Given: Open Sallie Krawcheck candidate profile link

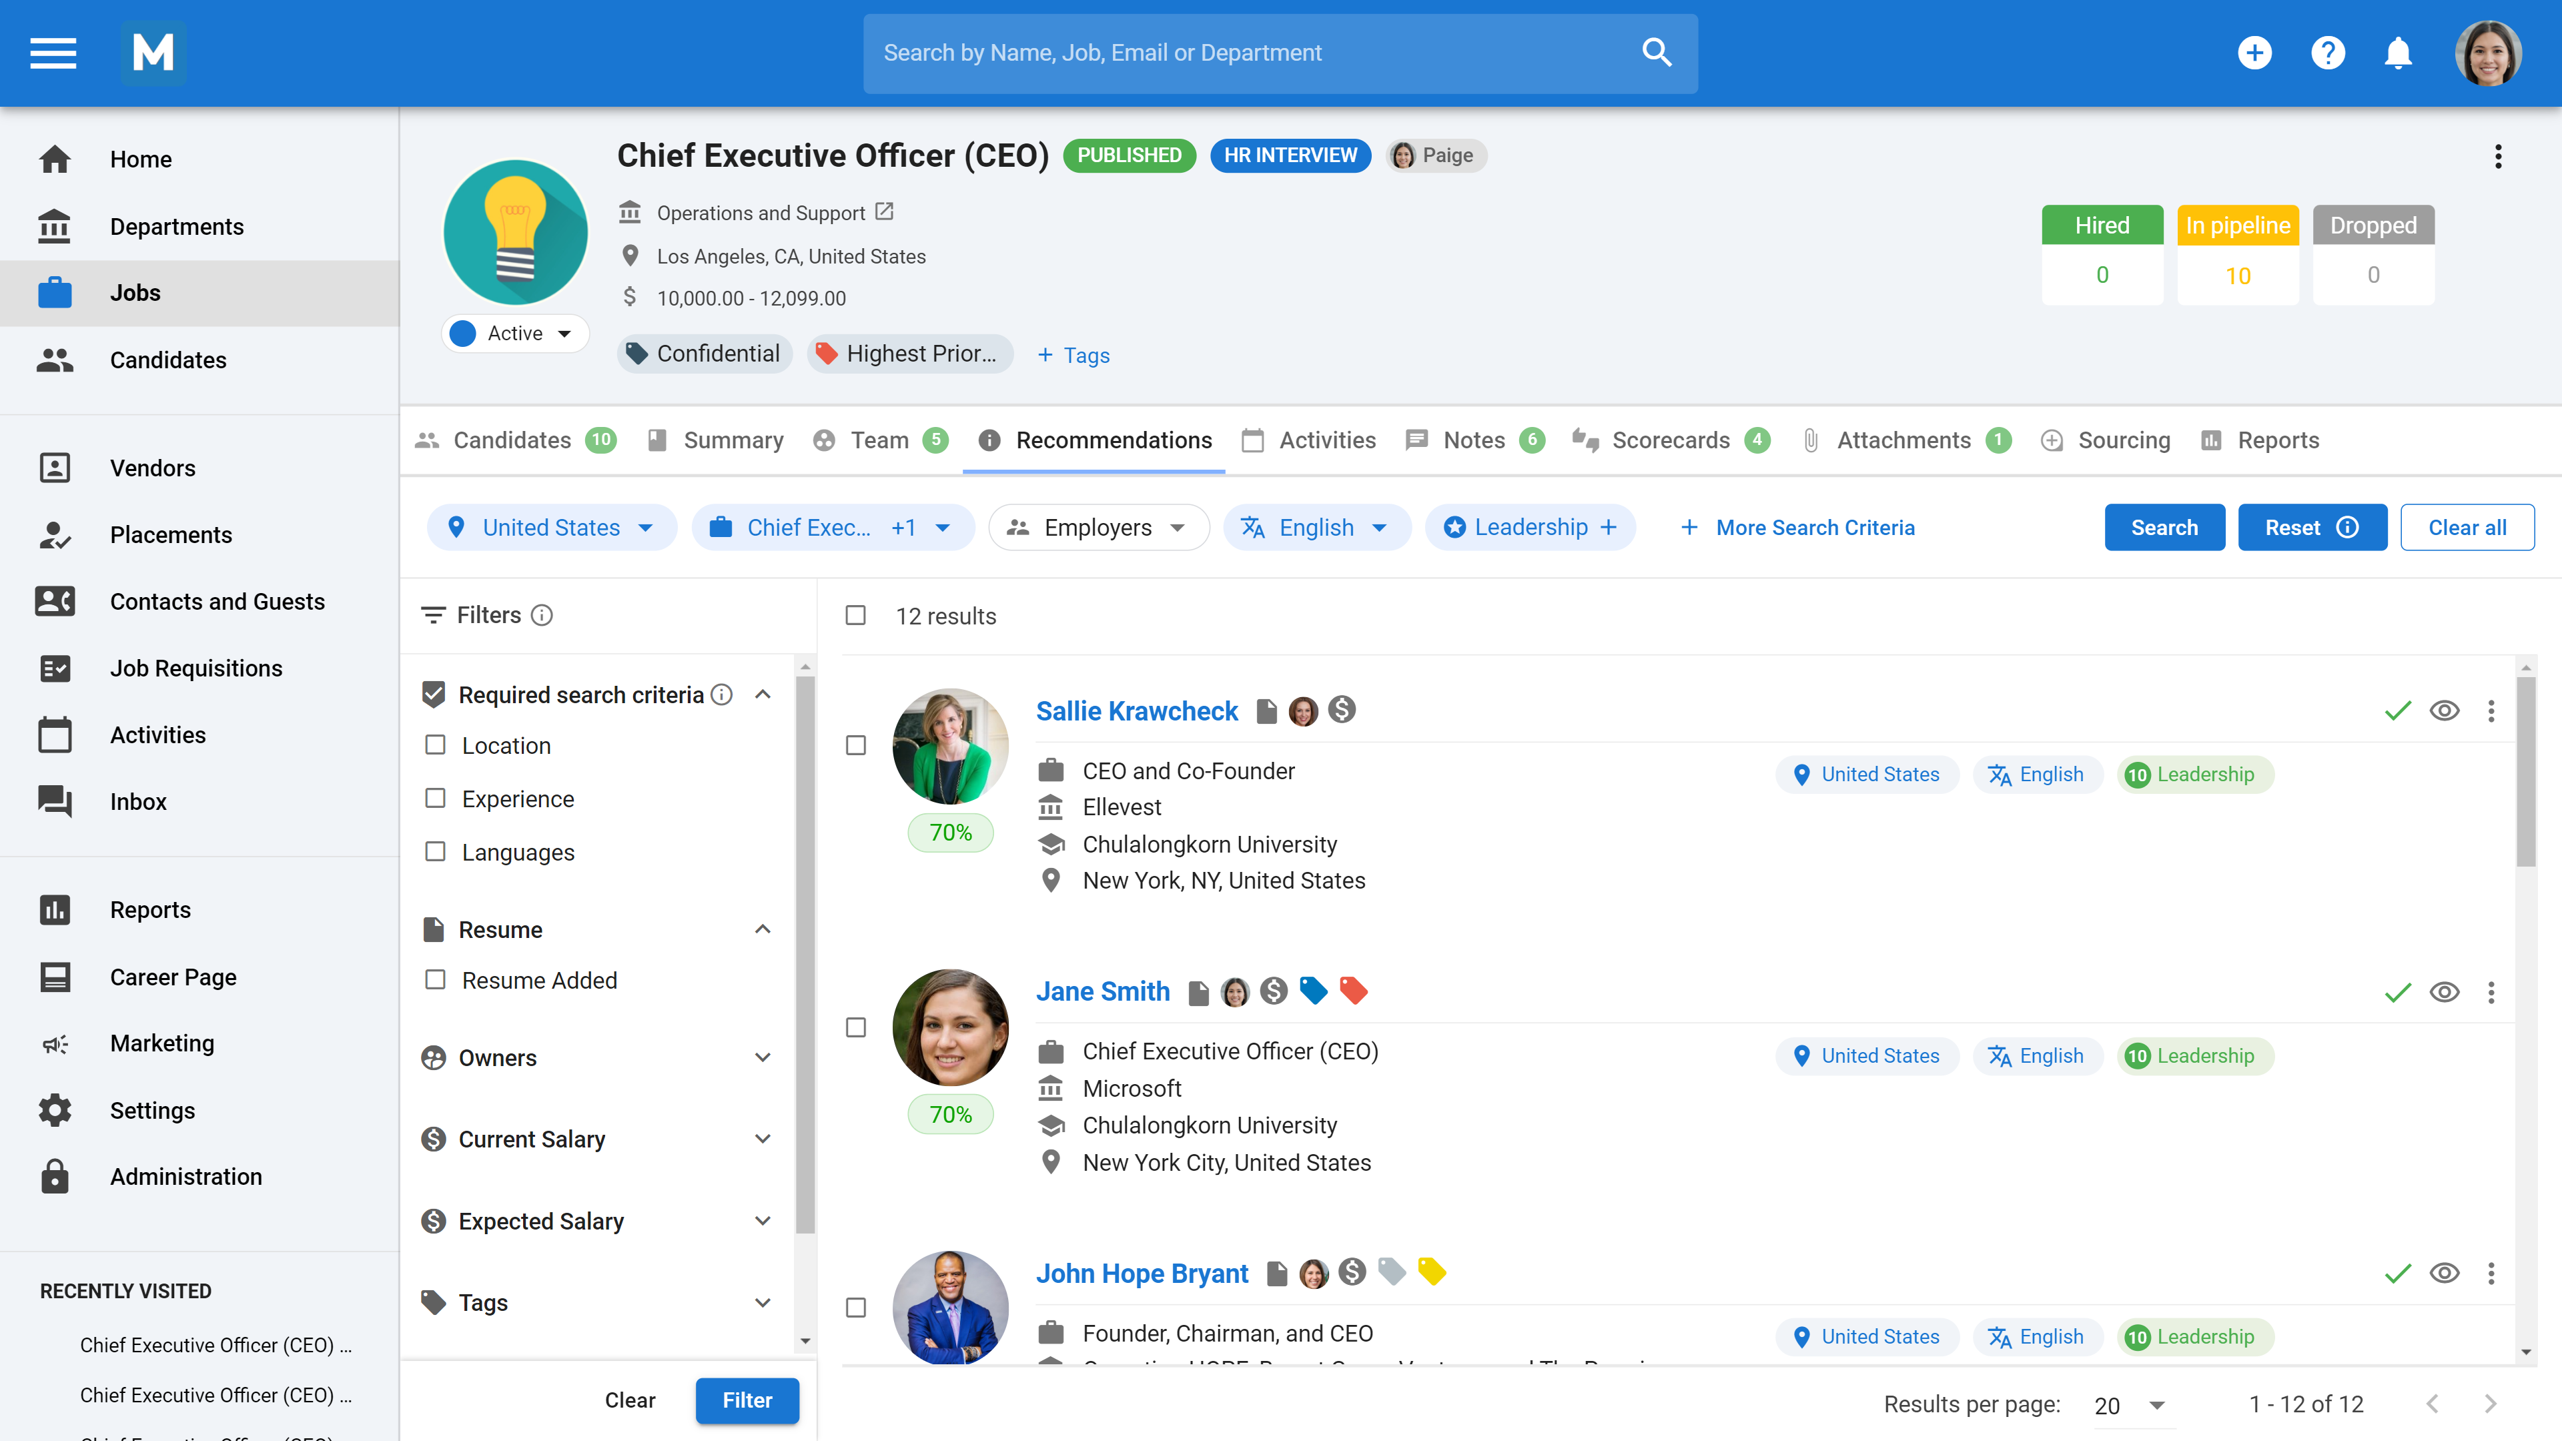Looking at the screenshot, I should [1137, 711].
